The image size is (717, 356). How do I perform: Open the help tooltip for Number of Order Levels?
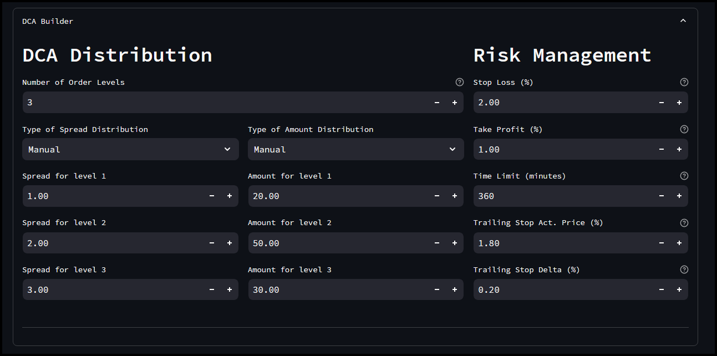pyautogui.click(x=459, y=82)
